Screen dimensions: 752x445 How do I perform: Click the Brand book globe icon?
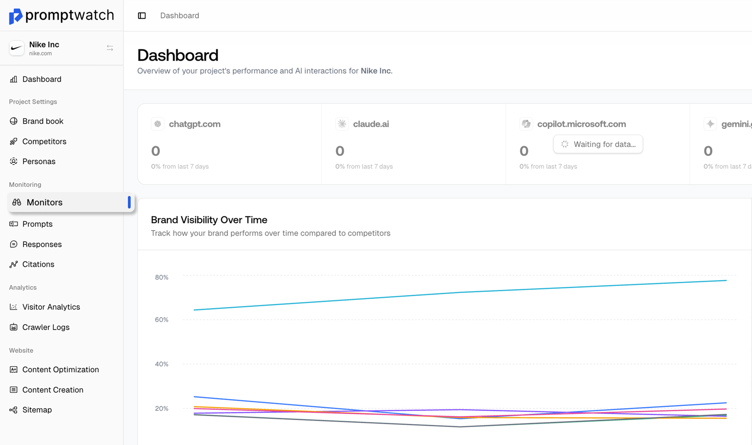click(14, 121)
